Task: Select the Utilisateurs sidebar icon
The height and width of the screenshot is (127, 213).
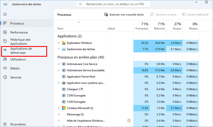Action: click(x=5, y=59)
